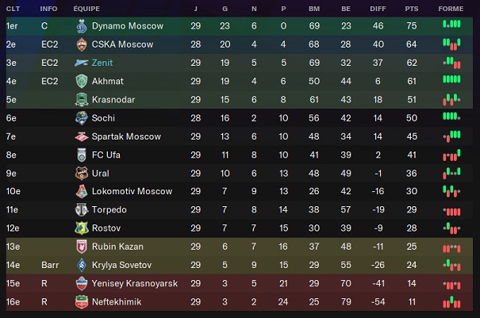480x318 pixels.
Task: Click the Neftekhimik club logo
Action: pos(80,302)
